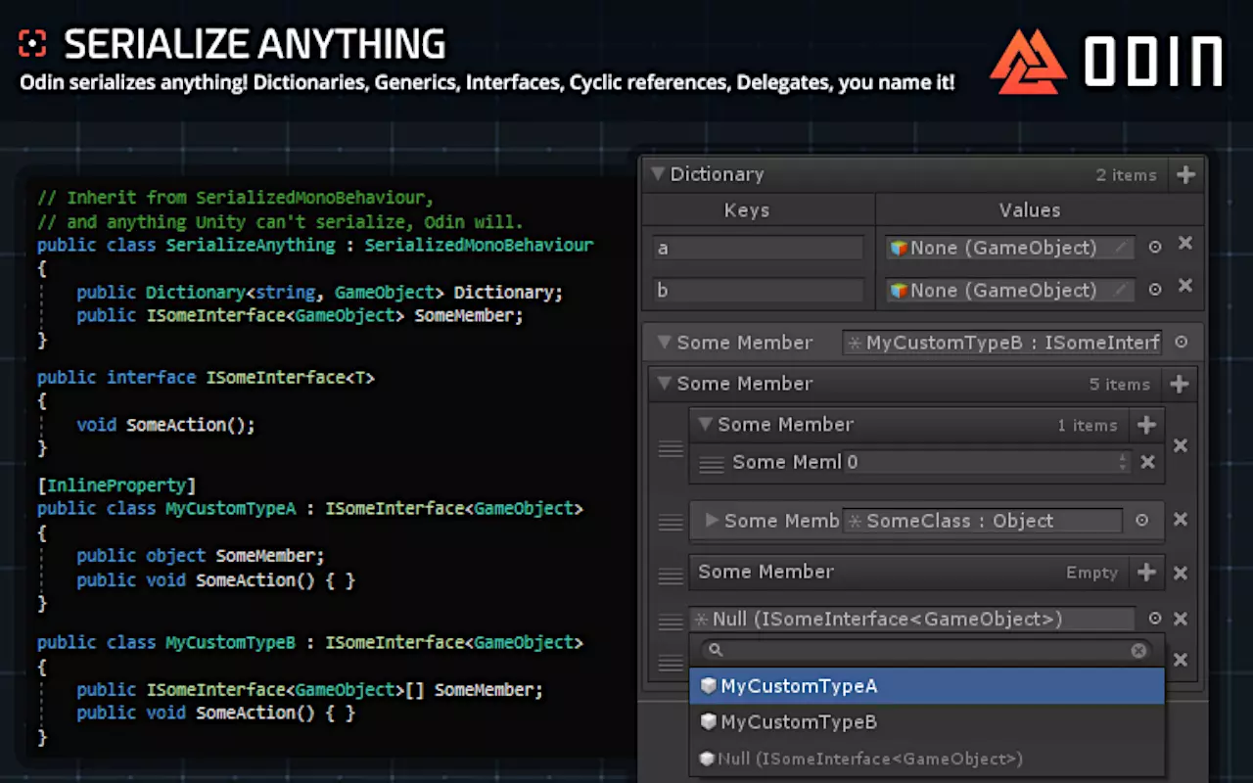Grab drag handle of Empty Some Member row

click(671, 576)
